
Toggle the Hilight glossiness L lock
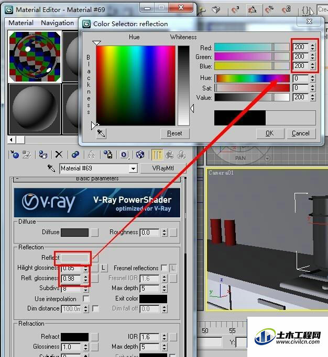click(104, 268)
